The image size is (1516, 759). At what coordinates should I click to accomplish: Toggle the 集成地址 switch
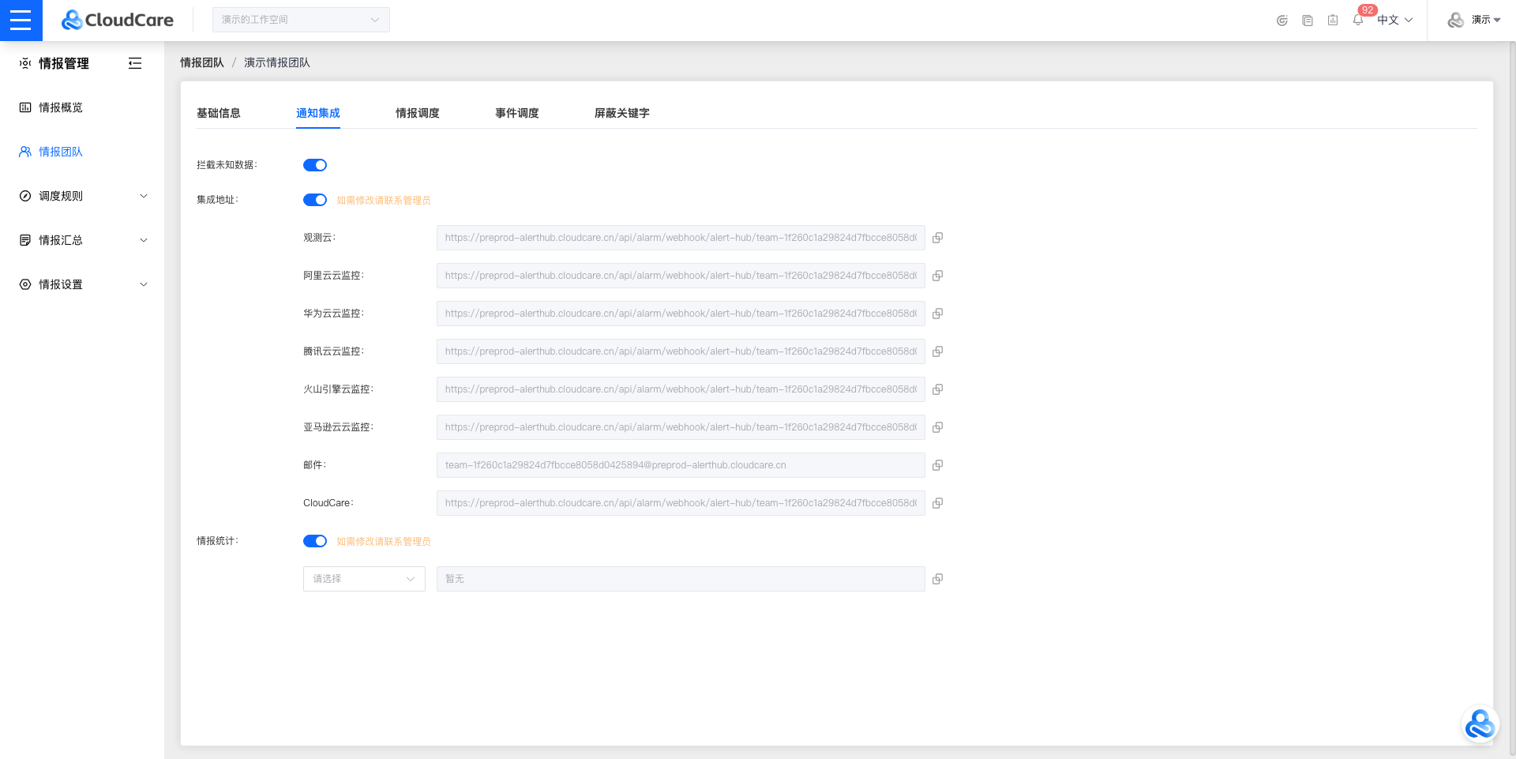click(315, 200)
